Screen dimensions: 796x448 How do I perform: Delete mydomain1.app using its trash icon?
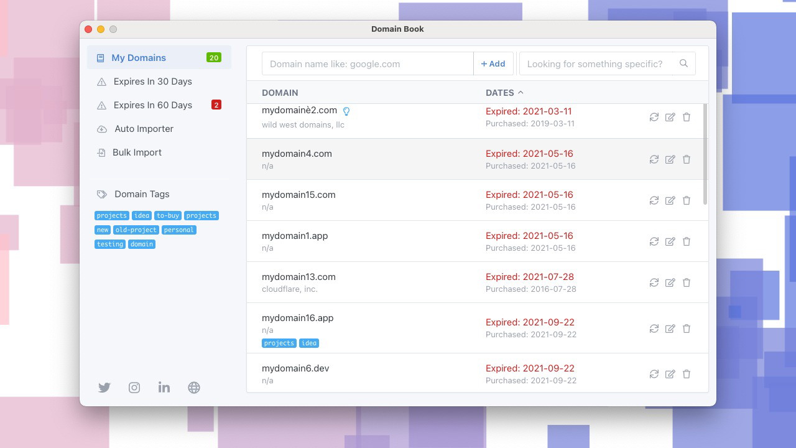pos(687,241)
